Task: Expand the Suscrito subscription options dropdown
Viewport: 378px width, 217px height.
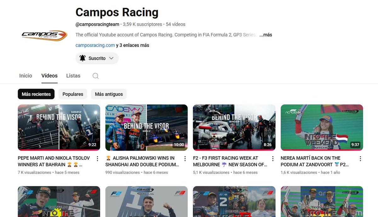Action: (112, 58)
